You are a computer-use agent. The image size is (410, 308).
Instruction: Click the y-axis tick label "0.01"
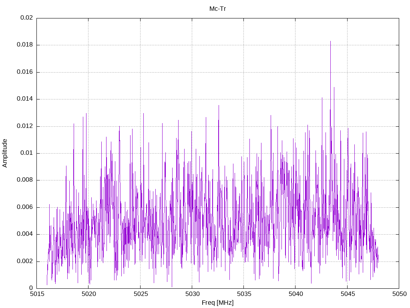click(x=27, y=153)
